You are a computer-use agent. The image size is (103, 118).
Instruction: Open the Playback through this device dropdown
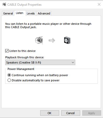(40, 62)
